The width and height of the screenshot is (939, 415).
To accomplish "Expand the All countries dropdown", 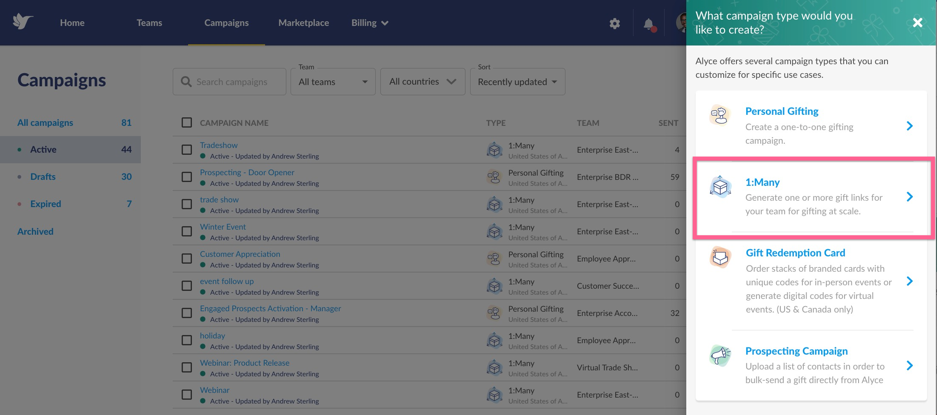I will pos(422,82).
